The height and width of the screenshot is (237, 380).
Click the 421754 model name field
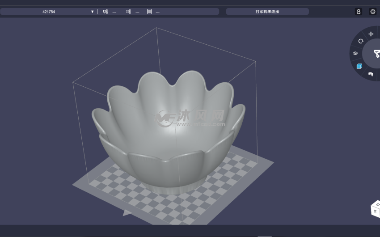point(49,12)
